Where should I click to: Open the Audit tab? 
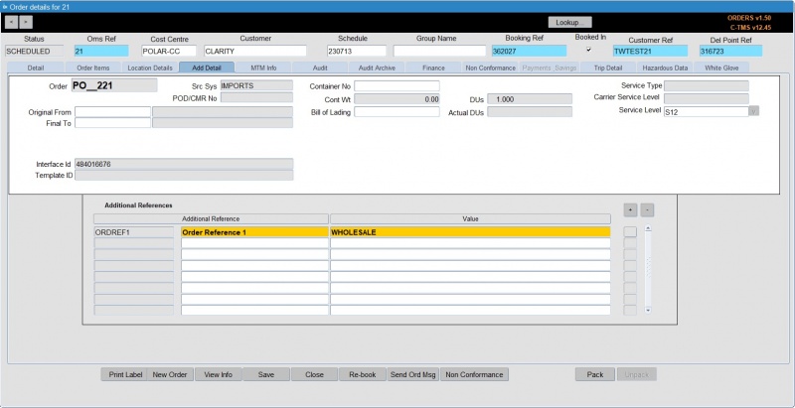point(320,68)
